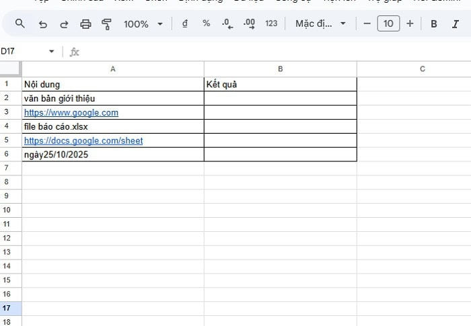Activate the paint format tool
Image resolution: width=471 pixels, height=326 pixels.
pyautogui.click(x=106, y=24)
